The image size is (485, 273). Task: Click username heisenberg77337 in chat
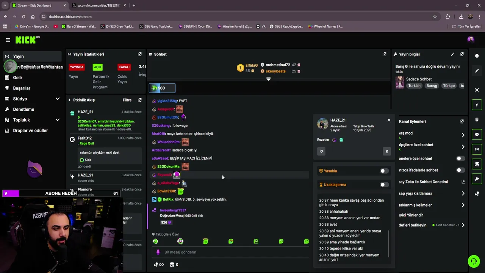[x=173, y=210]
